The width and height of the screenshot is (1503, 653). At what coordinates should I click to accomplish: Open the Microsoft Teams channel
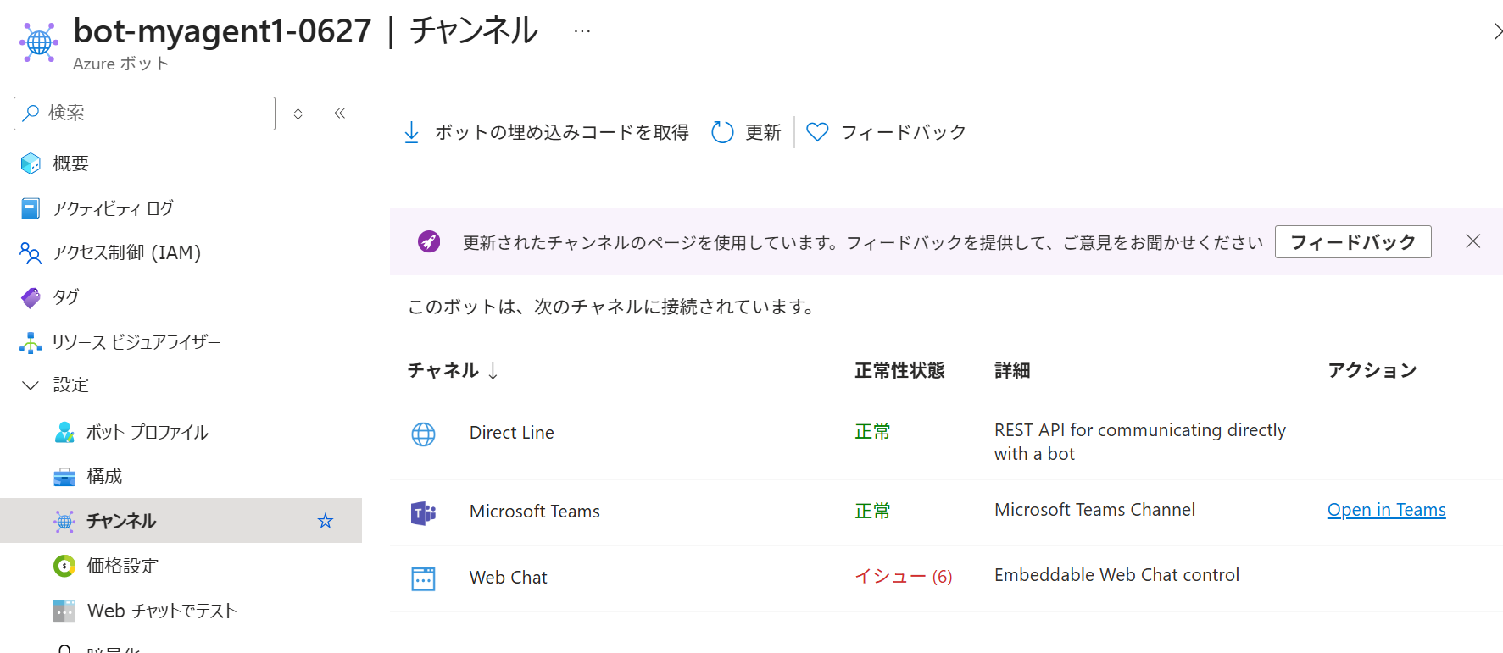pyautogui.click(x=535, y=512)
